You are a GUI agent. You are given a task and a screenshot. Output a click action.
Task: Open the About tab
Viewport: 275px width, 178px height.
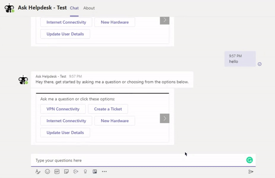click(x=89, y=8)
